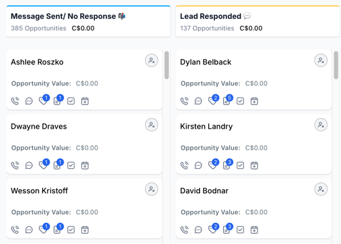
Task: Click the Message Sent column scrollbar thumb
Action: (167, 65)
